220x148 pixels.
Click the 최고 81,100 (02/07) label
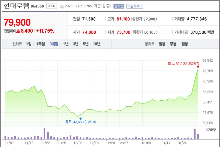point(183,63)
